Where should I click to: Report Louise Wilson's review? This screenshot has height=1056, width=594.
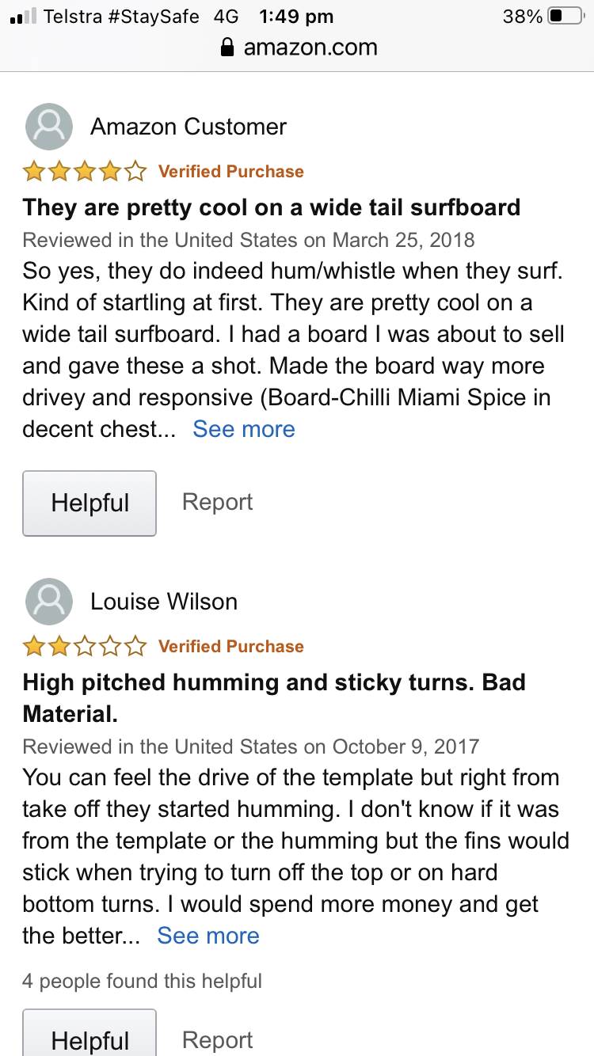tap(218, 1039)
